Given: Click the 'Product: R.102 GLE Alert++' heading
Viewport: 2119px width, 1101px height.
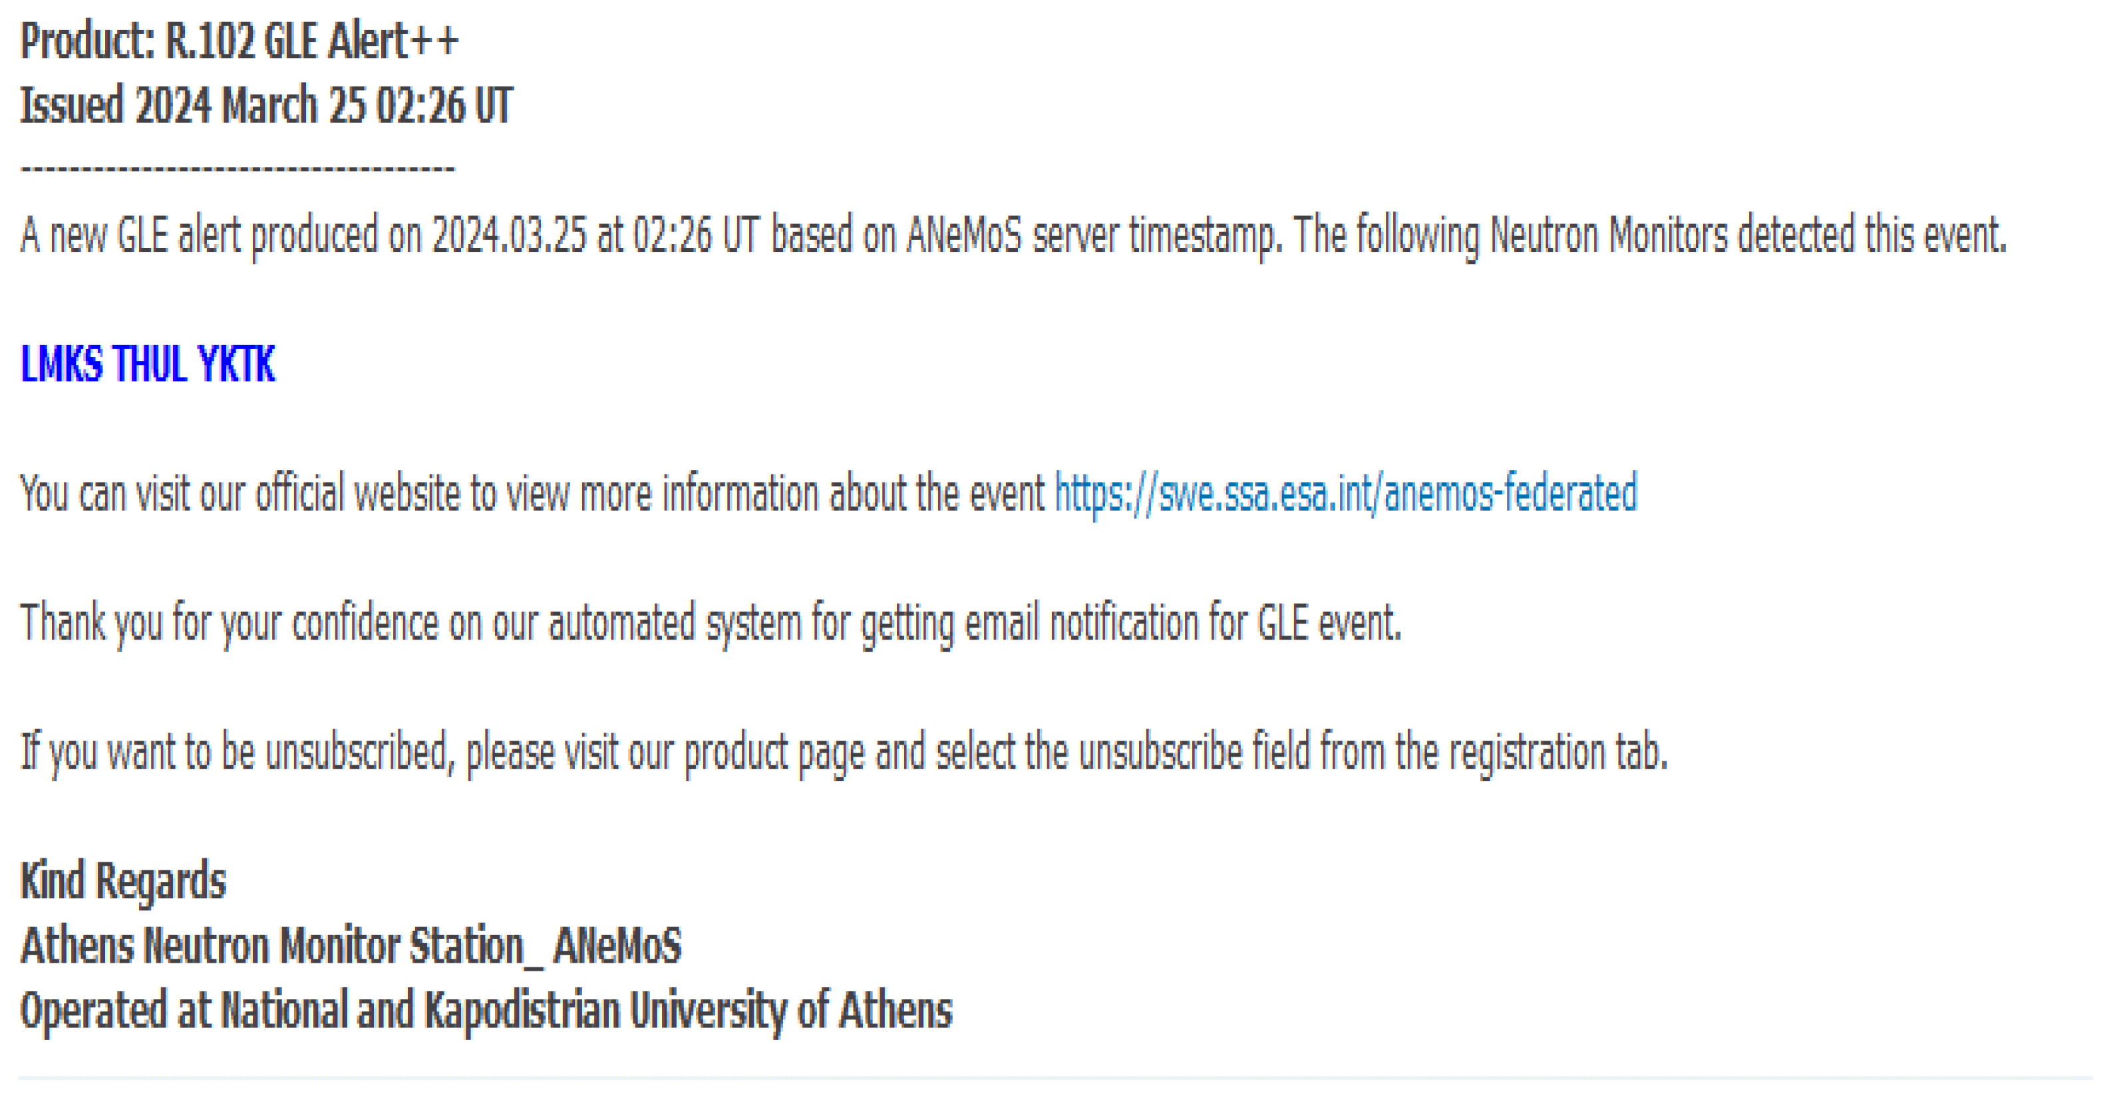Looking at the screenshot, I should point(239,41).
